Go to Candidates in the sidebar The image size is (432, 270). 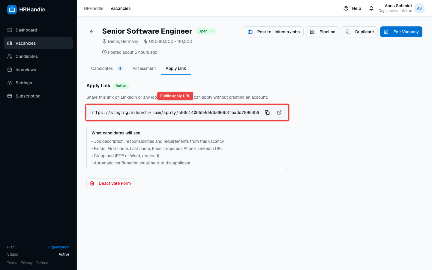click(x=38, y=56)
